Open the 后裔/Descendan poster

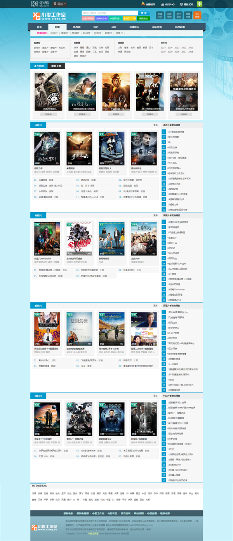(47, 239)
